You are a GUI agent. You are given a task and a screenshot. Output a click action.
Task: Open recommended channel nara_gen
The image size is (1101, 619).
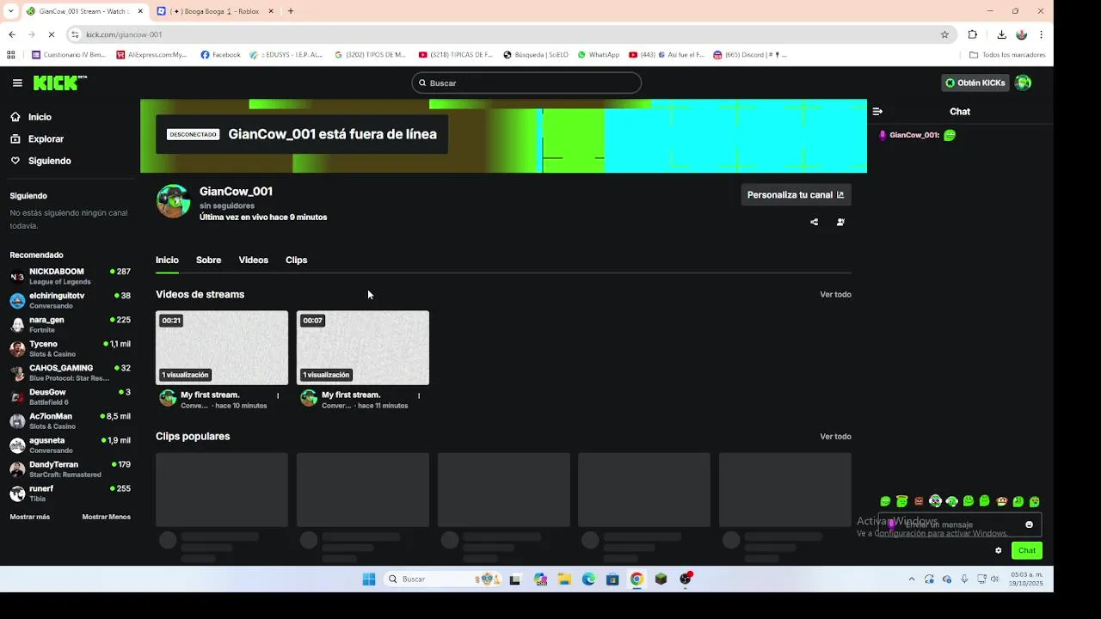tap(70, 325)
